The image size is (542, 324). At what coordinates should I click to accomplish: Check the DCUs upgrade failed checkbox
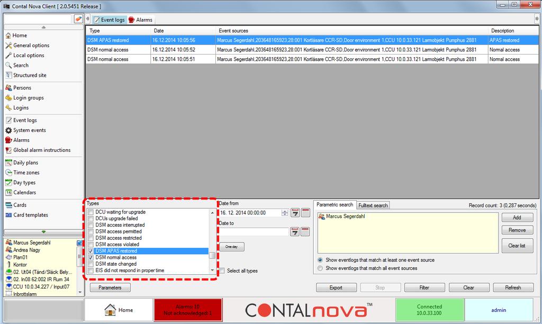point(91,219)
